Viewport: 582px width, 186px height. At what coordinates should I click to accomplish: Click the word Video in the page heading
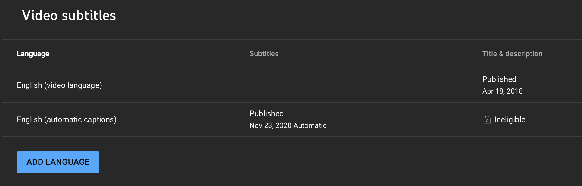click(x=40, y=16)
